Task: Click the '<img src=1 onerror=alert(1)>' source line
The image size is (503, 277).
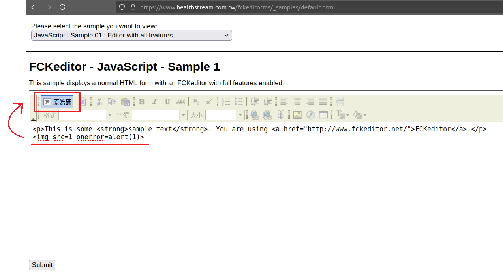Action: point(88,137)
